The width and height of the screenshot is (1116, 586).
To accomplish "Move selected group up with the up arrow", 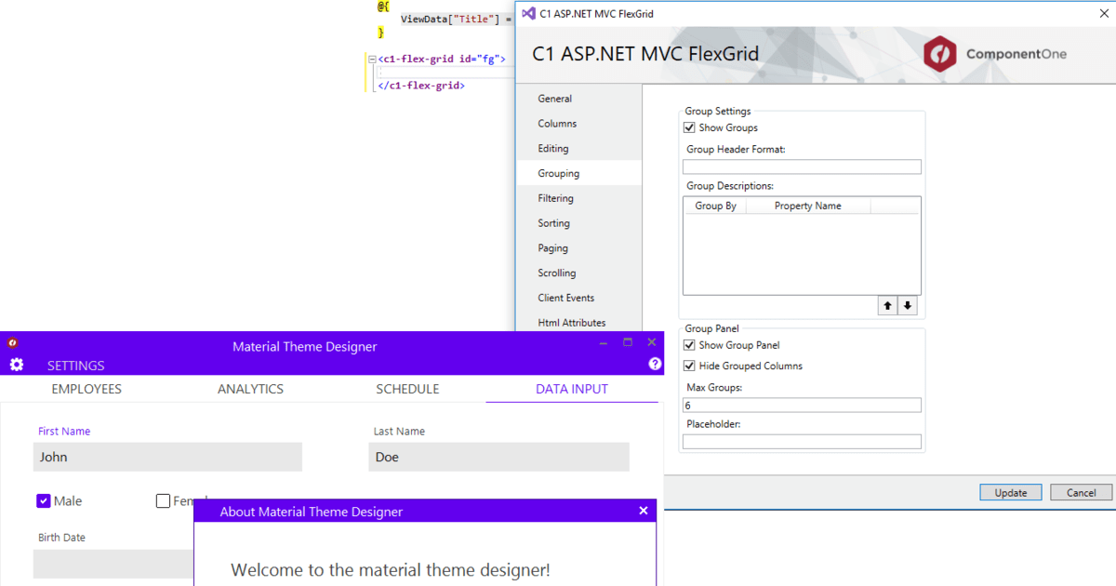I will (886, 305).
